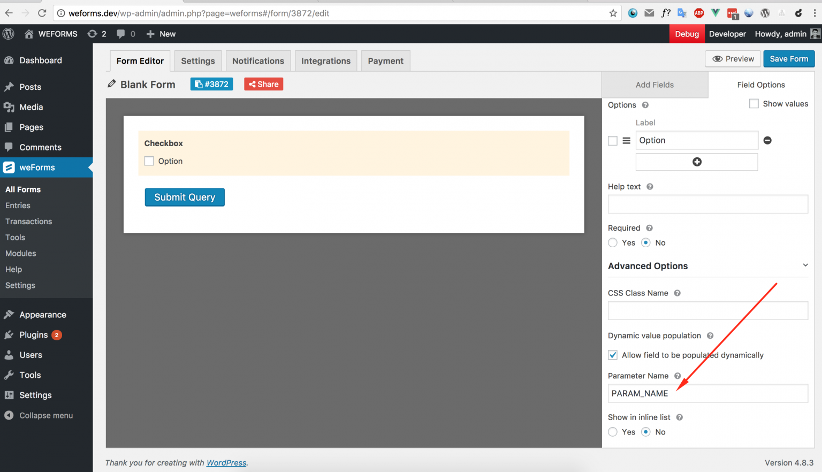Click the Parameter Name input field
Viewport: 822px width, 472px height.
tap(708, 393)
